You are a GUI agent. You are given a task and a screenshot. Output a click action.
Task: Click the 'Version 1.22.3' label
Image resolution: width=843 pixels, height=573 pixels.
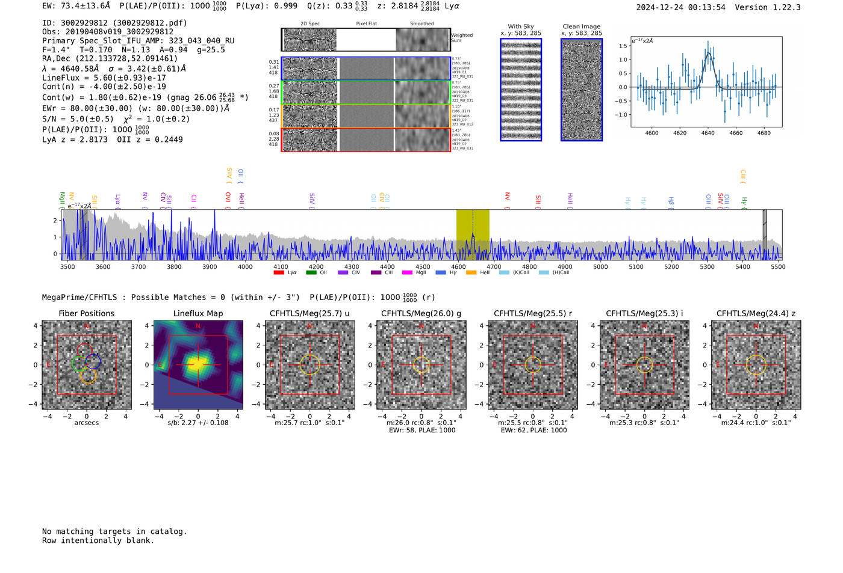(768, 7)
